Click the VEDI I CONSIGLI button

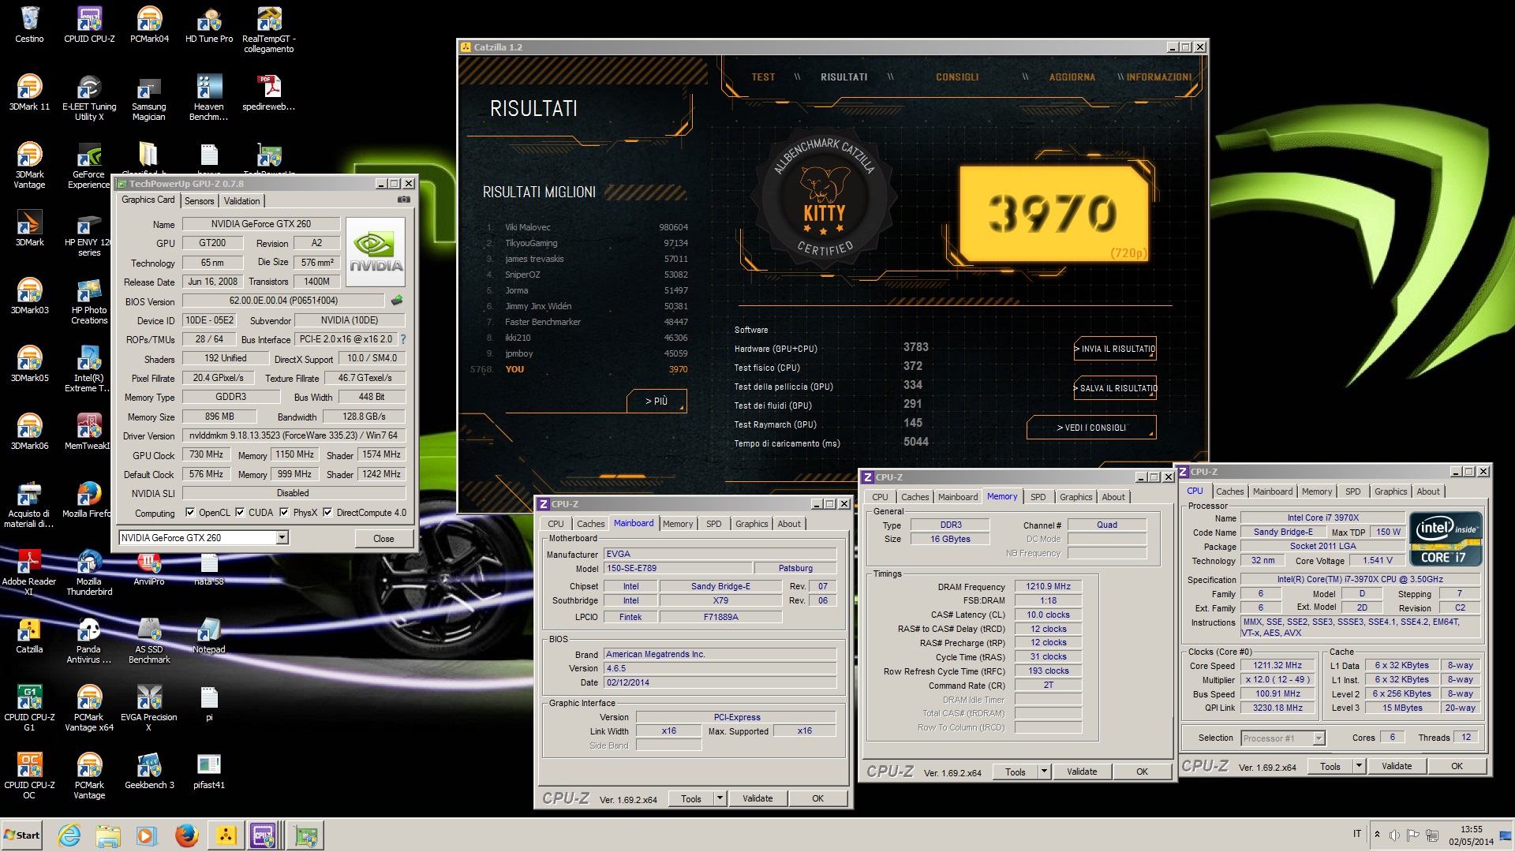pyautogui.click(x=1091, y=428)
